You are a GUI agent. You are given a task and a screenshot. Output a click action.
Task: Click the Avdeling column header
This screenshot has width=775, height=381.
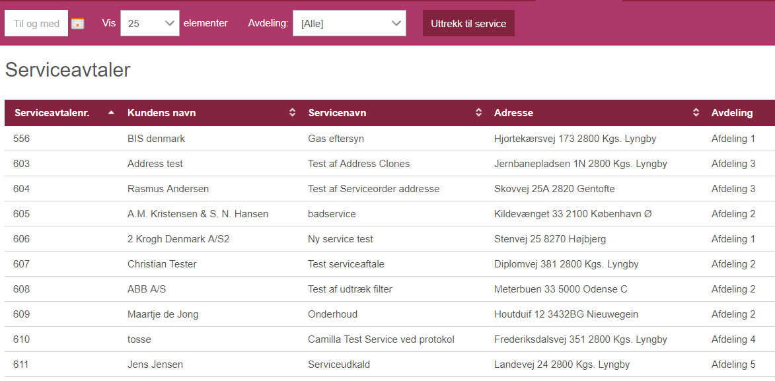tap(732, 113)
